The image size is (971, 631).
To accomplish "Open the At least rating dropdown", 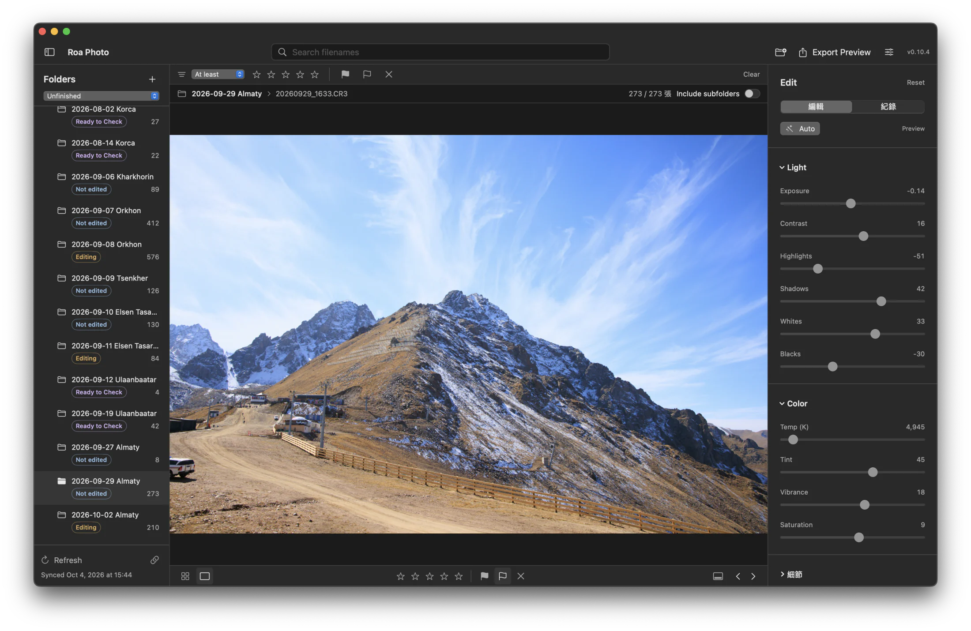I will [218, 74].
